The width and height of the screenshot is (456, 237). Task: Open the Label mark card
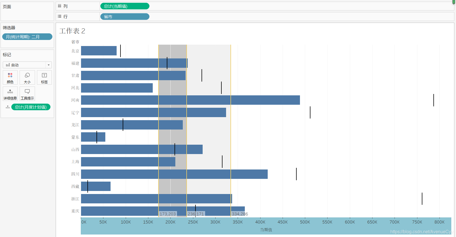pos(44,77)
